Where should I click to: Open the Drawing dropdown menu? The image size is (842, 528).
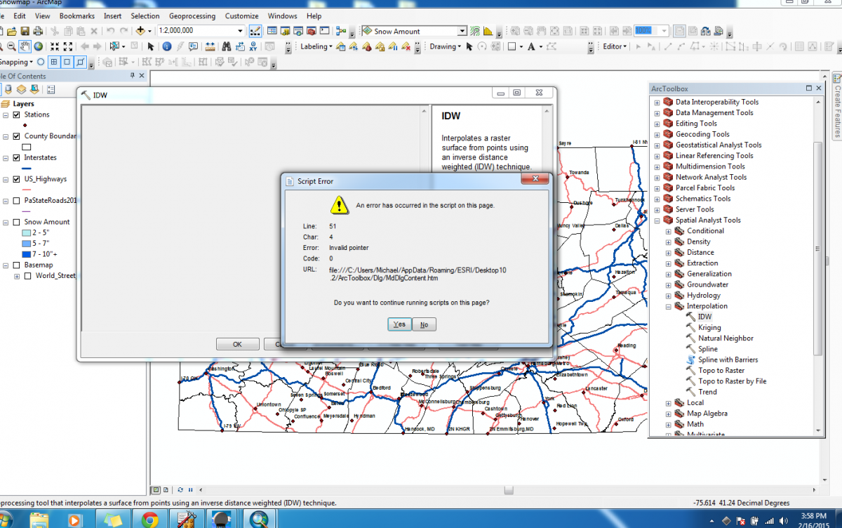click(x=445, y=46)
